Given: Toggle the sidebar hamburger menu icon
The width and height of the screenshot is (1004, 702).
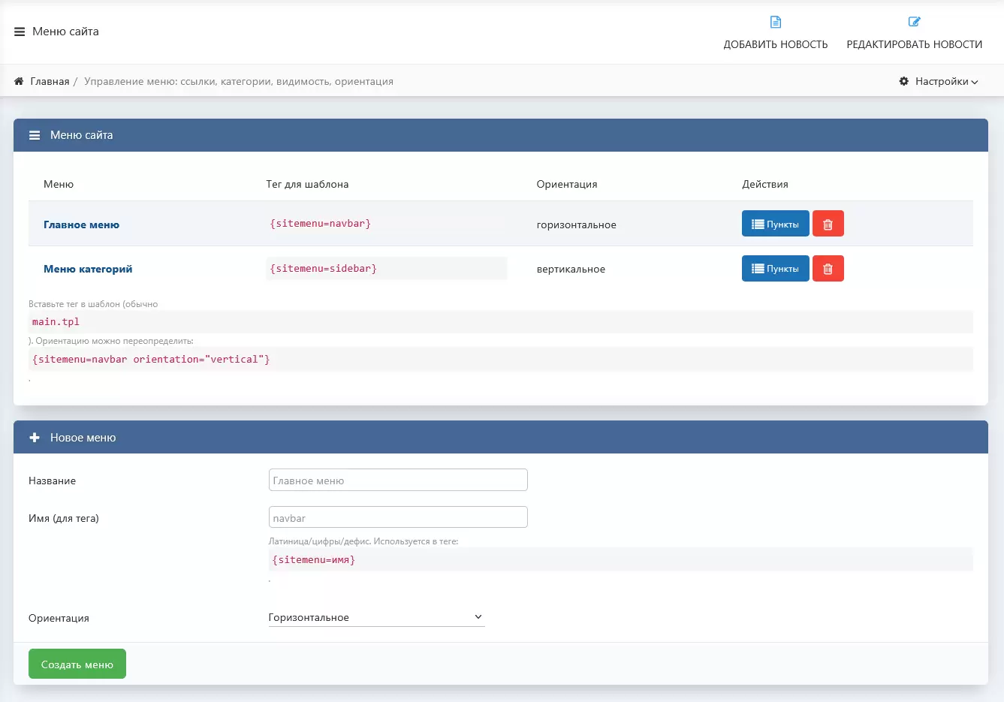Looking at the screenshot, I should tap(20, 32).
